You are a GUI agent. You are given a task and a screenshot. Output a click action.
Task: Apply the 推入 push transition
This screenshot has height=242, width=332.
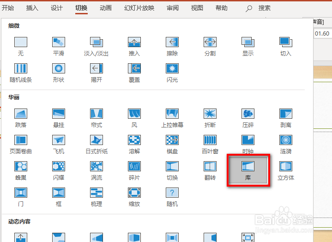[x=134, y=47]
